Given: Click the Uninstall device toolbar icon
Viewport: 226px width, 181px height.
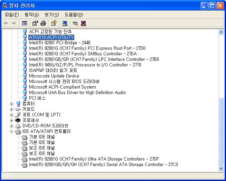Looking at the screenshot, I should point(83,23).
